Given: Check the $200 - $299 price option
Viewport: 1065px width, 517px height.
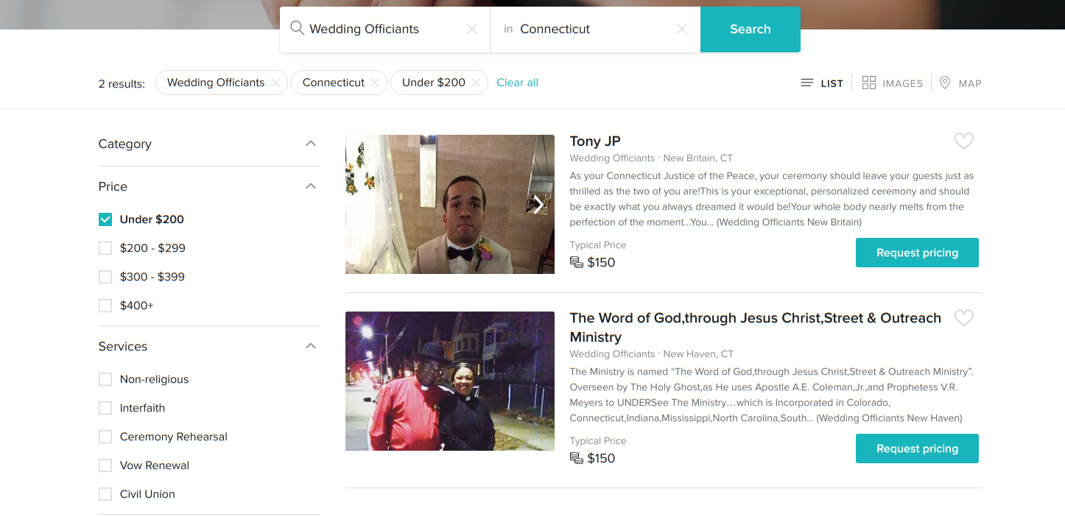Looking at the screenshot, I should (105, 248).
